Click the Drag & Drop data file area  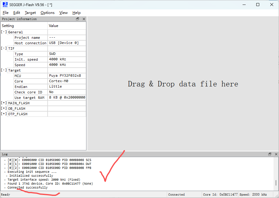pyautogui.click(x=183, y=84)
